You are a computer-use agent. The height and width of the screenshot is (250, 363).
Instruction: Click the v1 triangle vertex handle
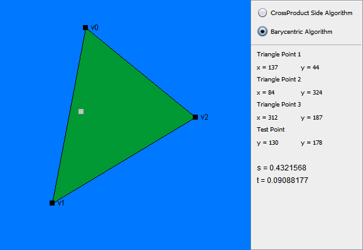[52, 203]
